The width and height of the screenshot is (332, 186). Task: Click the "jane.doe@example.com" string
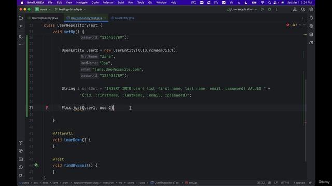(x=117, y=69)
